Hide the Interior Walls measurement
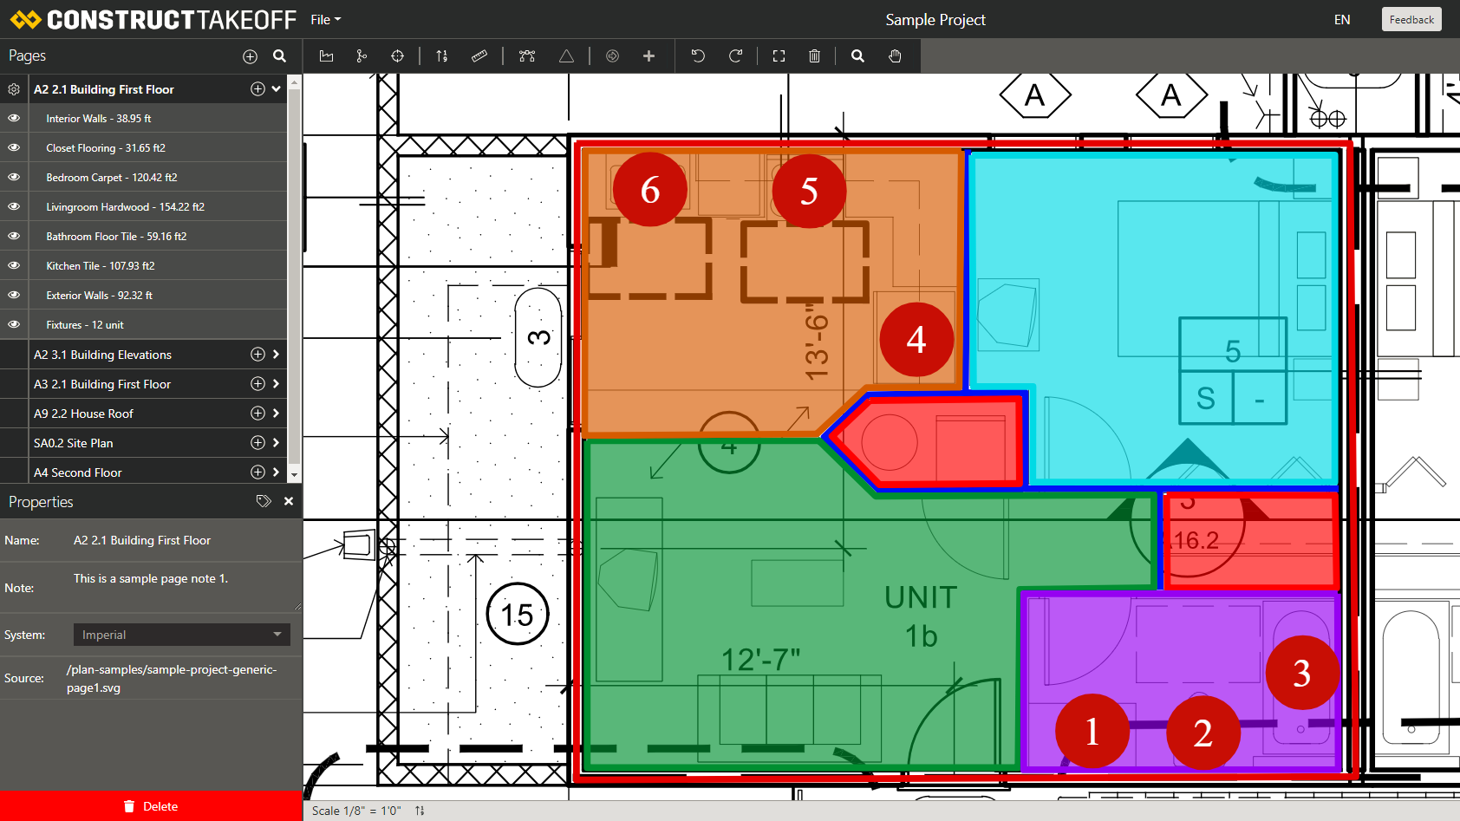1460x821 pixels. (14, 119)
